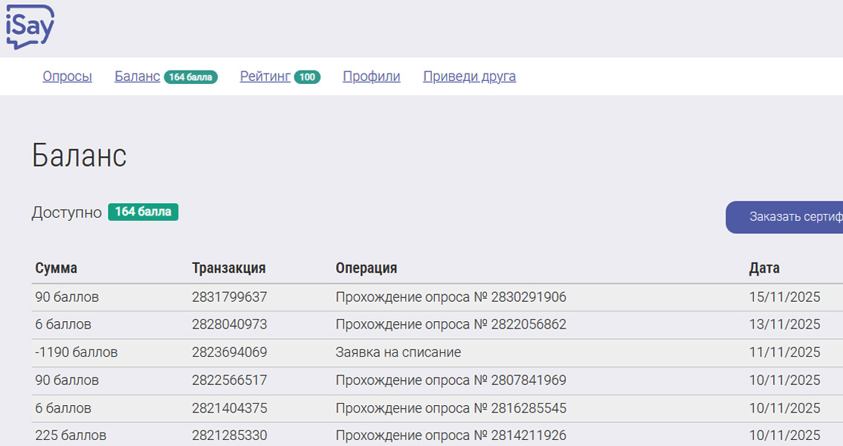This screenshot has width=843, height=446.
Task: Click the Операция column header
Action: pyautogui.click(x=364, y=268)
